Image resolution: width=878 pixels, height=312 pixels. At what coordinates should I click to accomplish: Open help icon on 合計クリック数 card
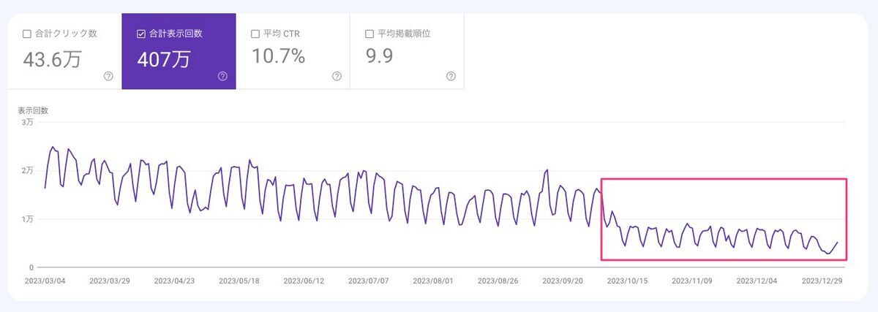click(x=108, y=76)
